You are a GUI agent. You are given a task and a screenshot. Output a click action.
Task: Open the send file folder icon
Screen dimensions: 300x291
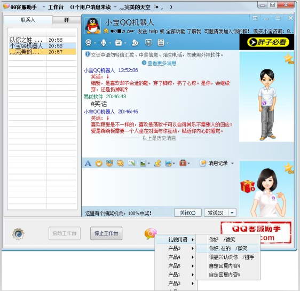coord(119,43)
